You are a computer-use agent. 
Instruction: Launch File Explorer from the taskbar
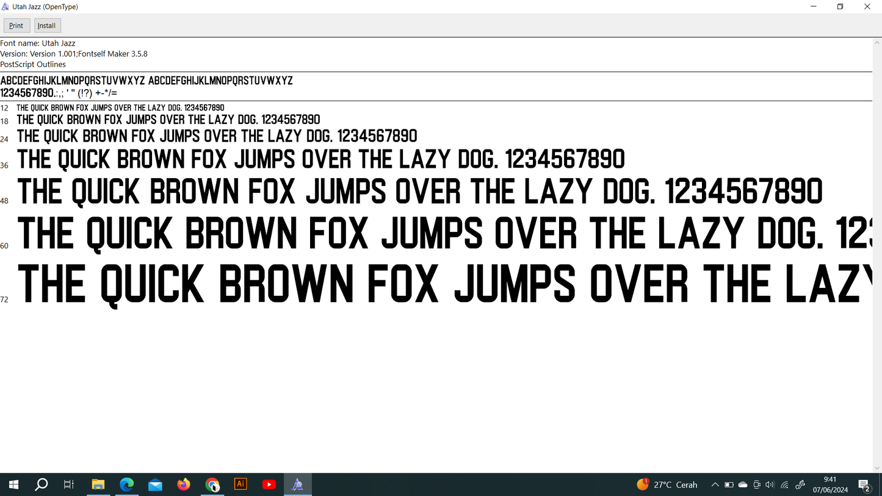pos(98,484)
